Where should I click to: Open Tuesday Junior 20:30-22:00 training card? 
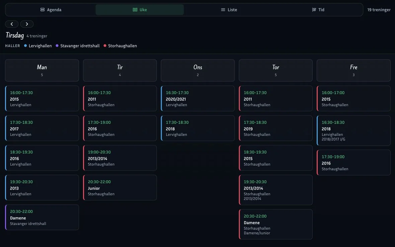coord(120,188)
